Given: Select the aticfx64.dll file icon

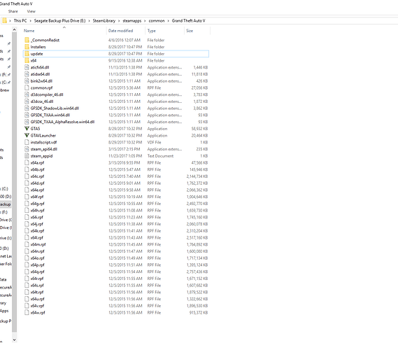Looking at the screenshot, I should (27, 67).
